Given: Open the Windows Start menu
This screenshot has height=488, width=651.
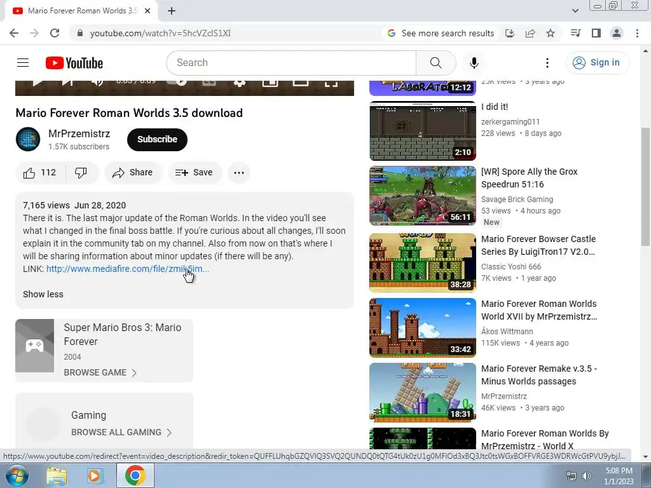Looking at the screenshot, I should coord(16,475).
